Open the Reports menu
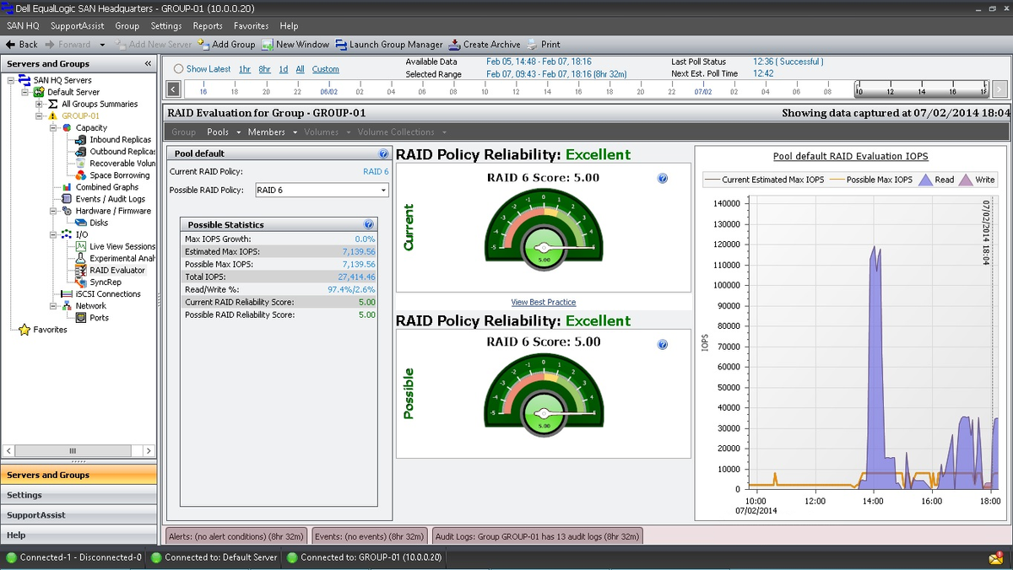The height and width of the screenshot is (570, 1013). (208, 26)
